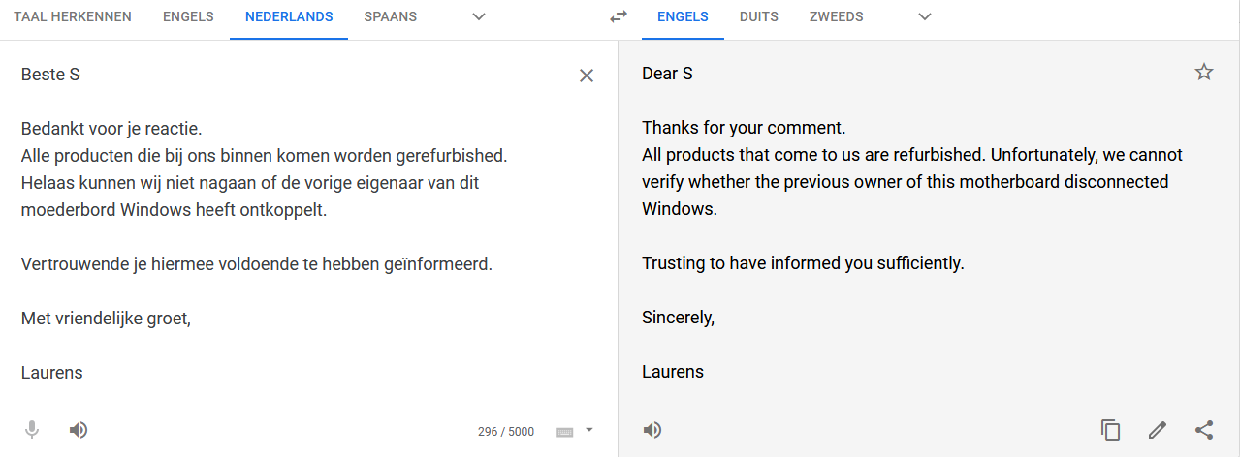
Task: Copy the translation to clipboard
Action: click(x=1111, y=430)
